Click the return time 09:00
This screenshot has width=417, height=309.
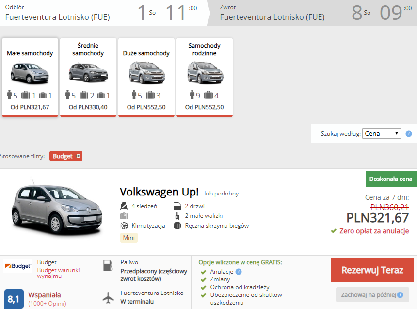pyautogui.click(x=396, y=13)
